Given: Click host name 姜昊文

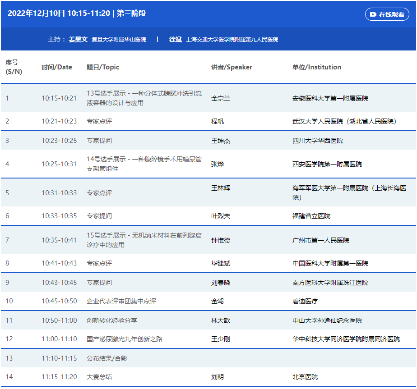Looking at the screenshot, I should 78,40.
